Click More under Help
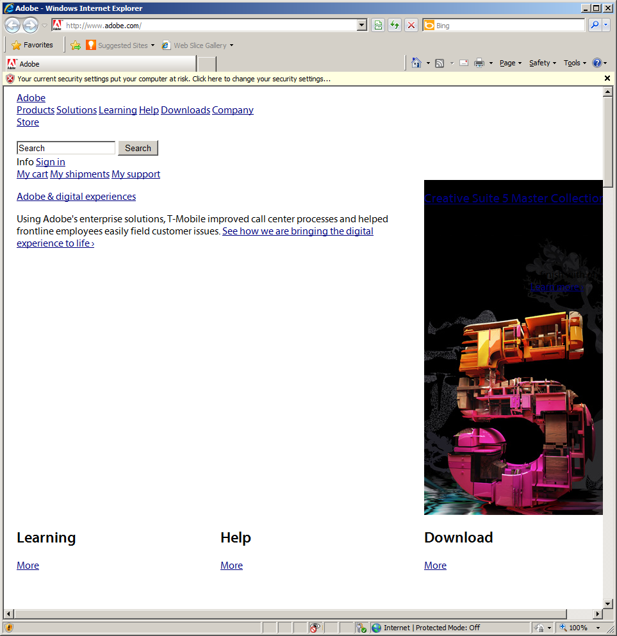The width and height of the screenshot is (617, 636). [x=232, y=566]
